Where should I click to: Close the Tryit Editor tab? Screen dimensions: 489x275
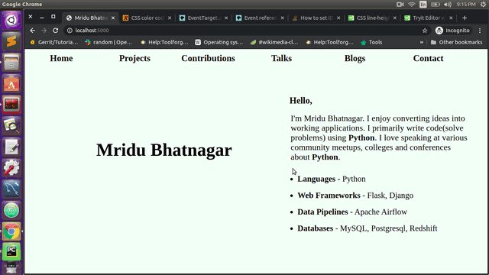click(451, 18)
